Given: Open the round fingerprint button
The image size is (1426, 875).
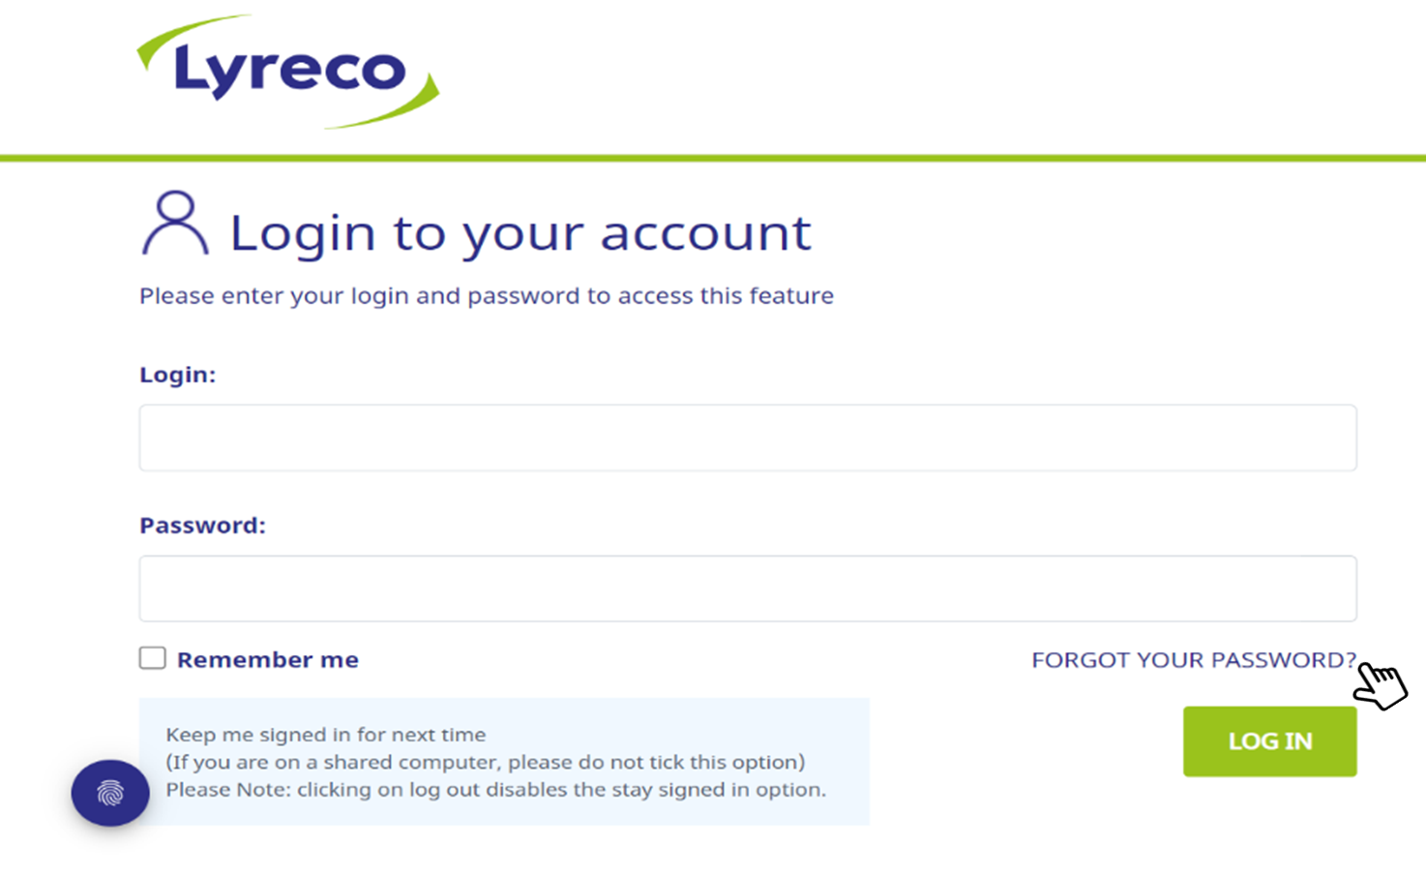Looking at the screenshot, I should point(110,793).
